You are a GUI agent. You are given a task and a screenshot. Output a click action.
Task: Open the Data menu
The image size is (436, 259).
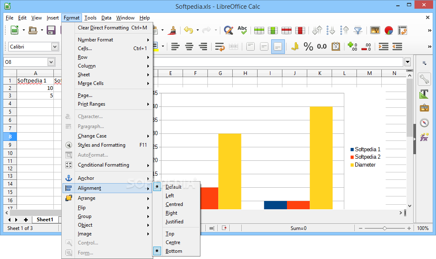coord(106,18)
